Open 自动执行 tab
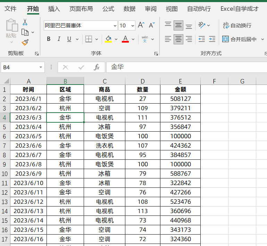 199,9
